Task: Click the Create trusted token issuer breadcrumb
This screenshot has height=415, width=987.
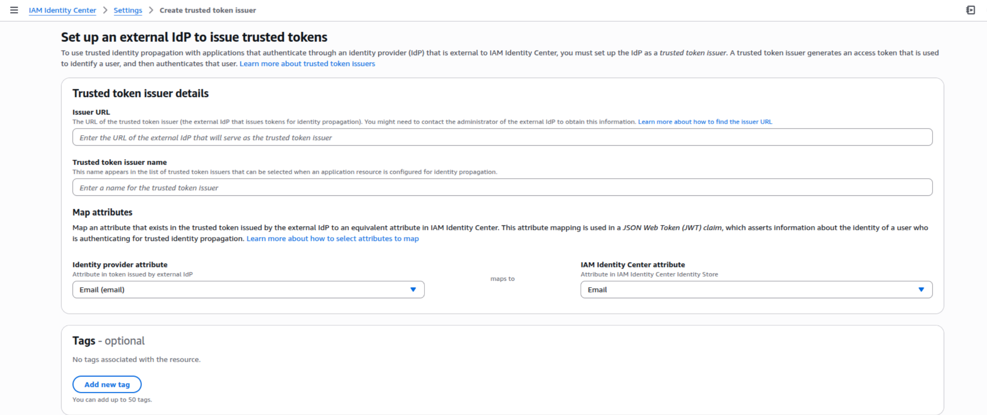Action: [x=208, y=10]
